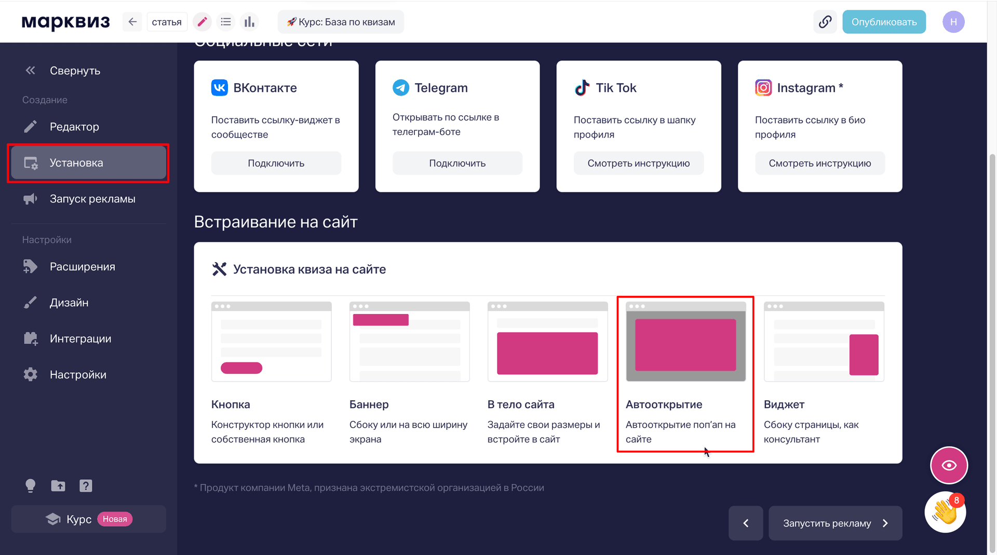Open the list view icon in the header
This screenshot has height=555, width=997.
(226, 22)
